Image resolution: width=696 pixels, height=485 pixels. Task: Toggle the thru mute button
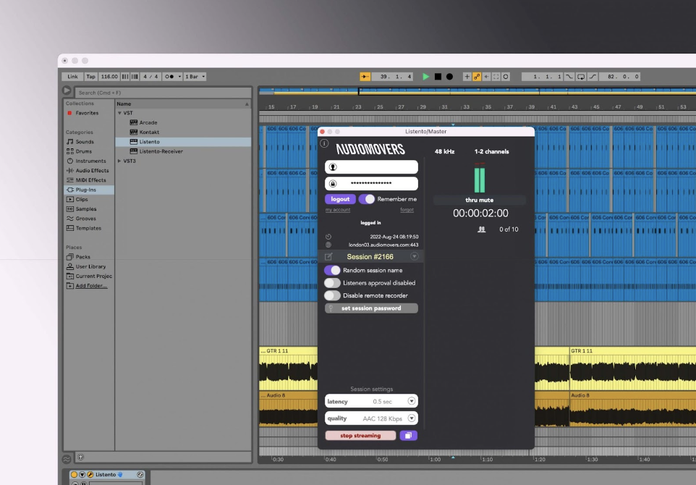480,201
